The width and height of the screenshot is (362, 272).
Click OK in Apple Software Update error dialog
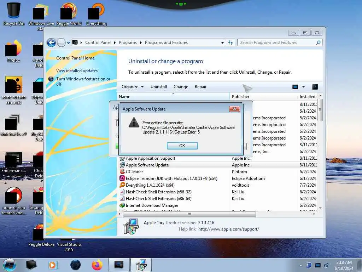(182, 146)
